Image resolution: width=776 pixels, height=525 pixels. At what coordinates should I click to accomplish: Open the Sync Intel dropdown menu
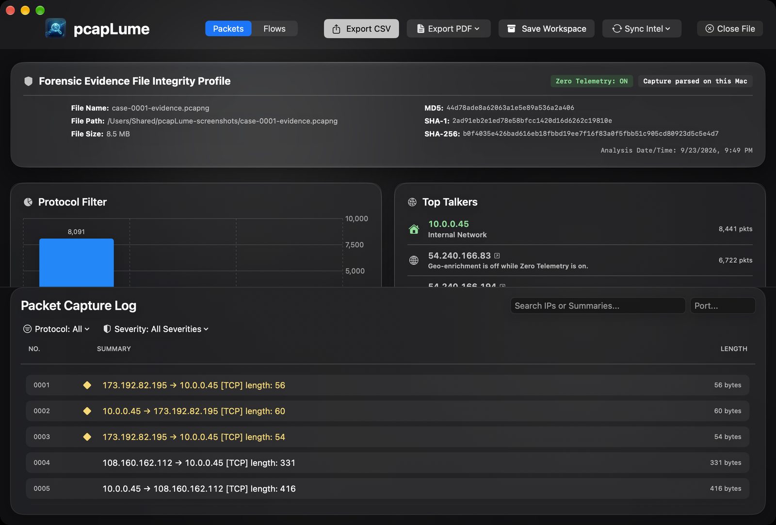tap(642, 29)
